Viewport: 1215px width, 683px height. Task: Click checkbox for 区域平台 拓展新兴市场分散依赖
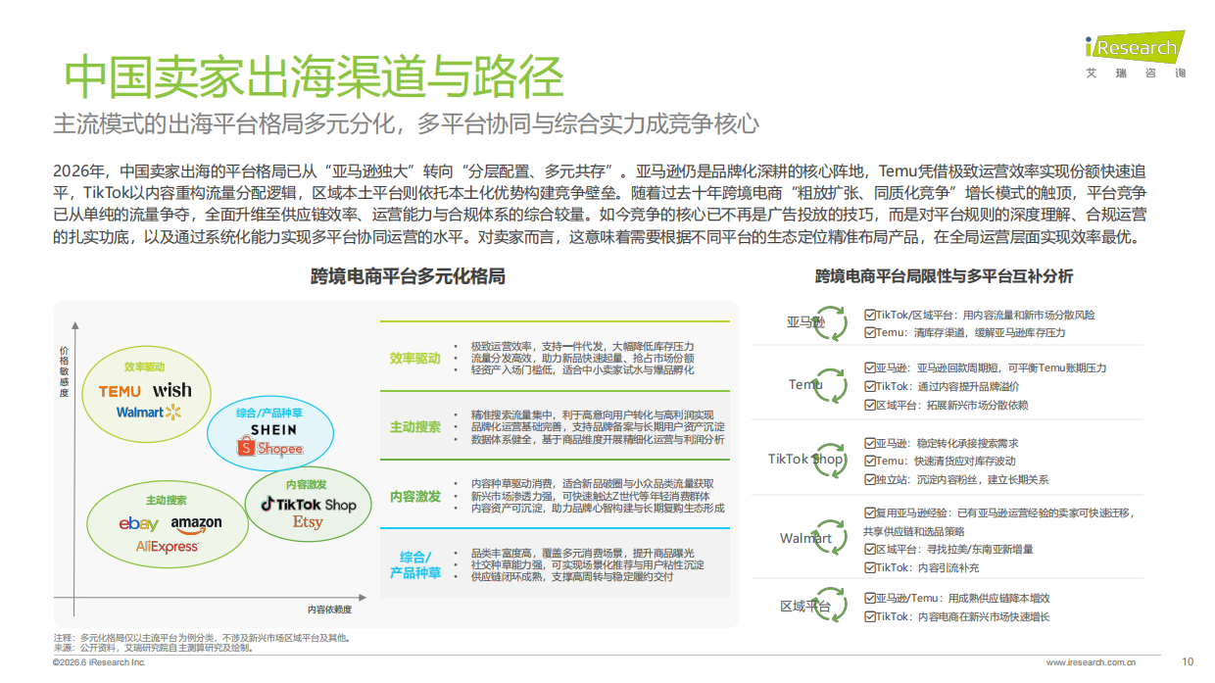click(x=869, y=405)
